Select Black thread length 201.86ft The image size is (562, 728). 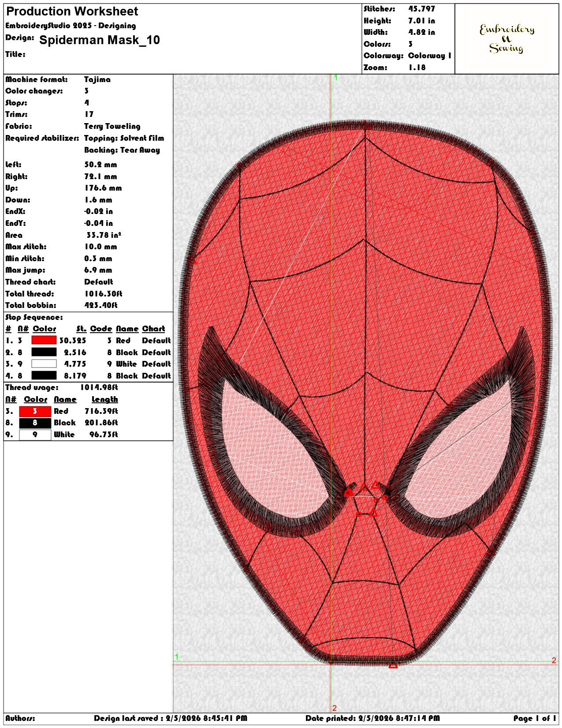101,423
